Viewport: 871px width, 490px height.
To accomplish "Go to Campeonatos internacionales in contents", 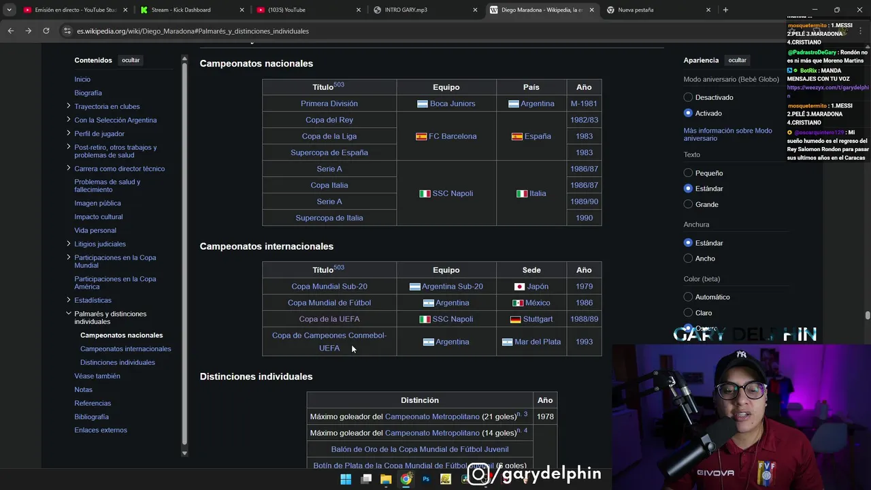I will click(x=126, y=348).
